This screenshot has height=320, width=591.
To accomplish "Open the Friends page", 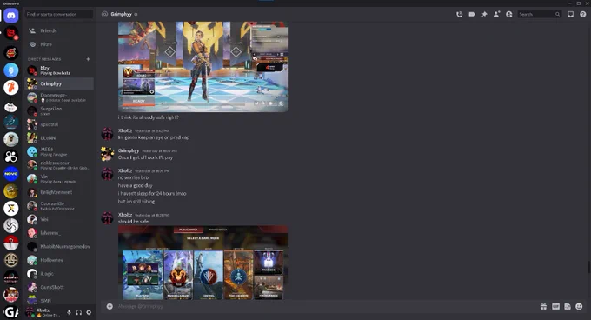I will [59, 30].
